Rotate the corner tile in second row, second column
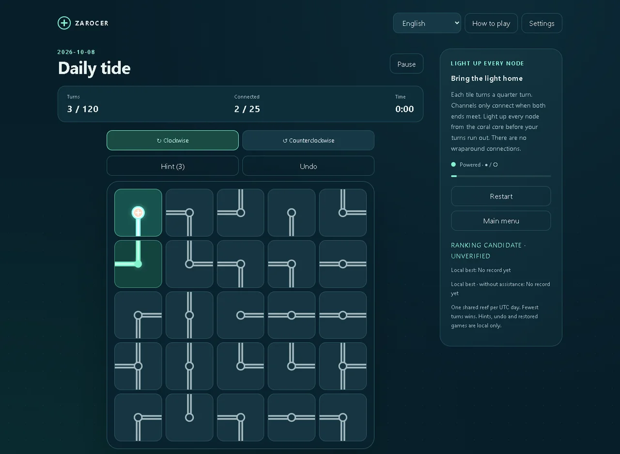 click(x=189, y=264)
